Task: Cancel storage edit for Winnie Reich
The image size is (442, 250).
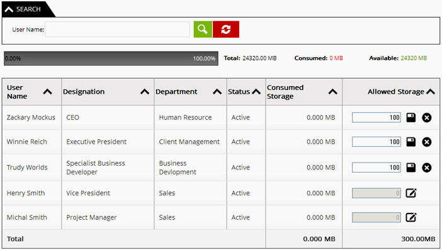Action: click(x=427, y=142)
